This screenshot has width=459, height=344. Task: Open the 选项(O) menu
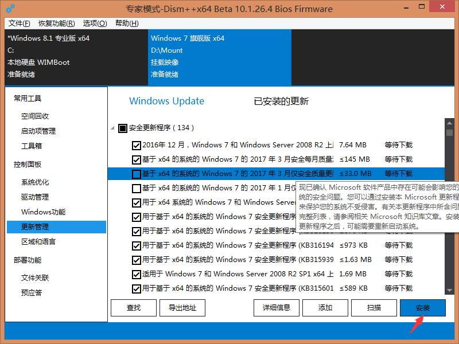tap(95, 23)
